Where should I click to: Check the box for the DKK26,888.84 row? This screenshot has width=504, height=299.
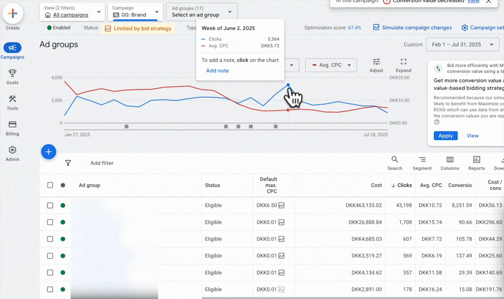(50, 222)
